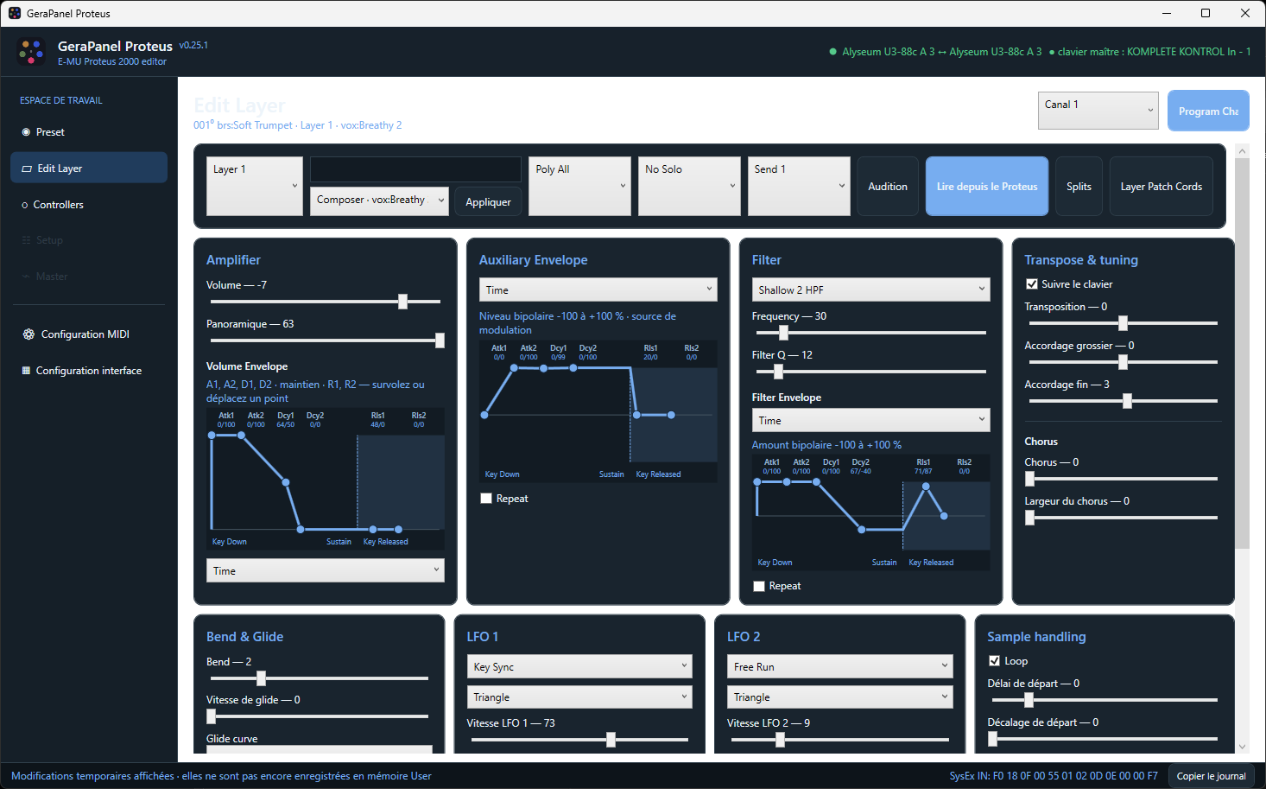Open Splits button
This screenshot has width=1266, height=789.
coord(1079,186)
